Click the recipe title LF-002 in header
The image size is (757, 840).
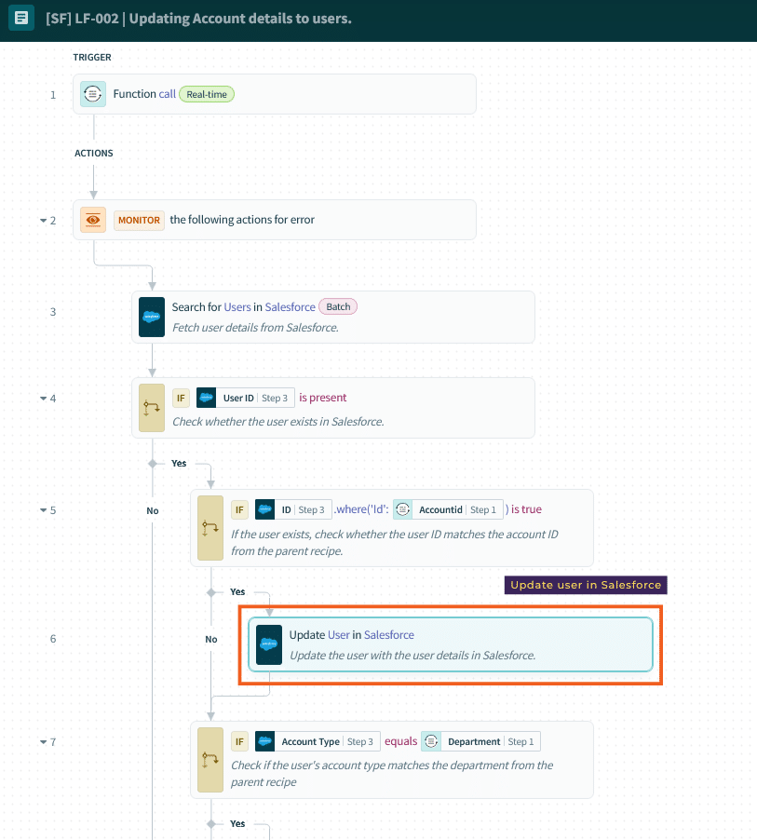tap(198, 19)
